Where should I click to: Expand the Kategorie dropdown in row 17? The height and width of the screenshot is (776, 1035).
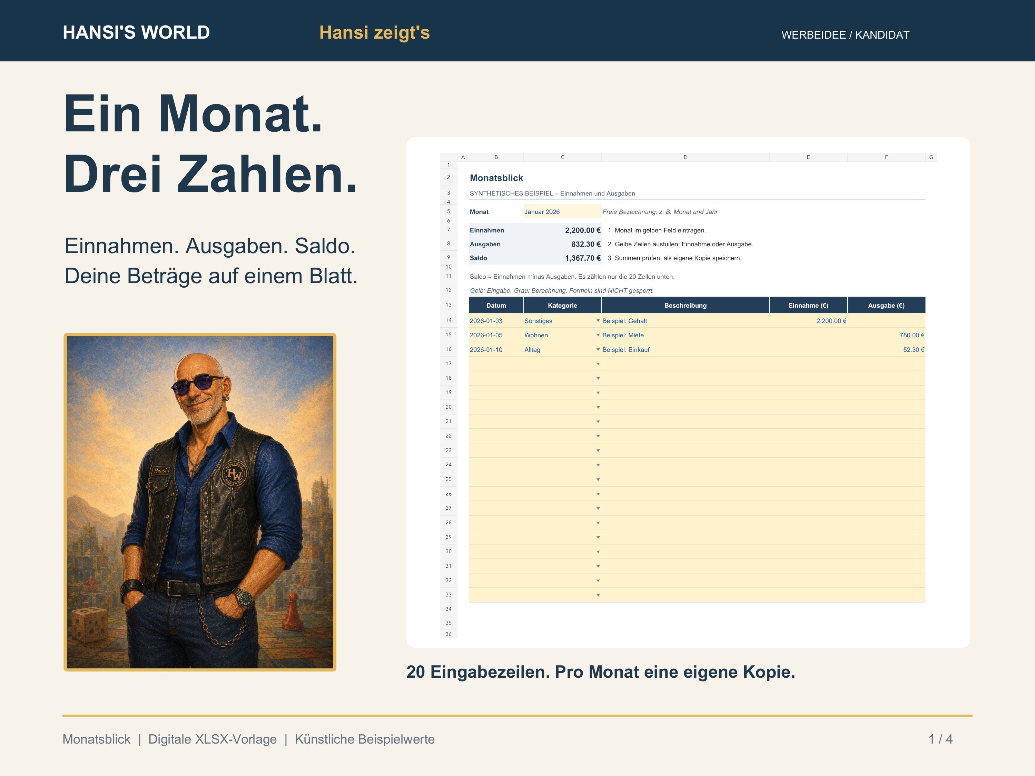click(x=598, y=364)
